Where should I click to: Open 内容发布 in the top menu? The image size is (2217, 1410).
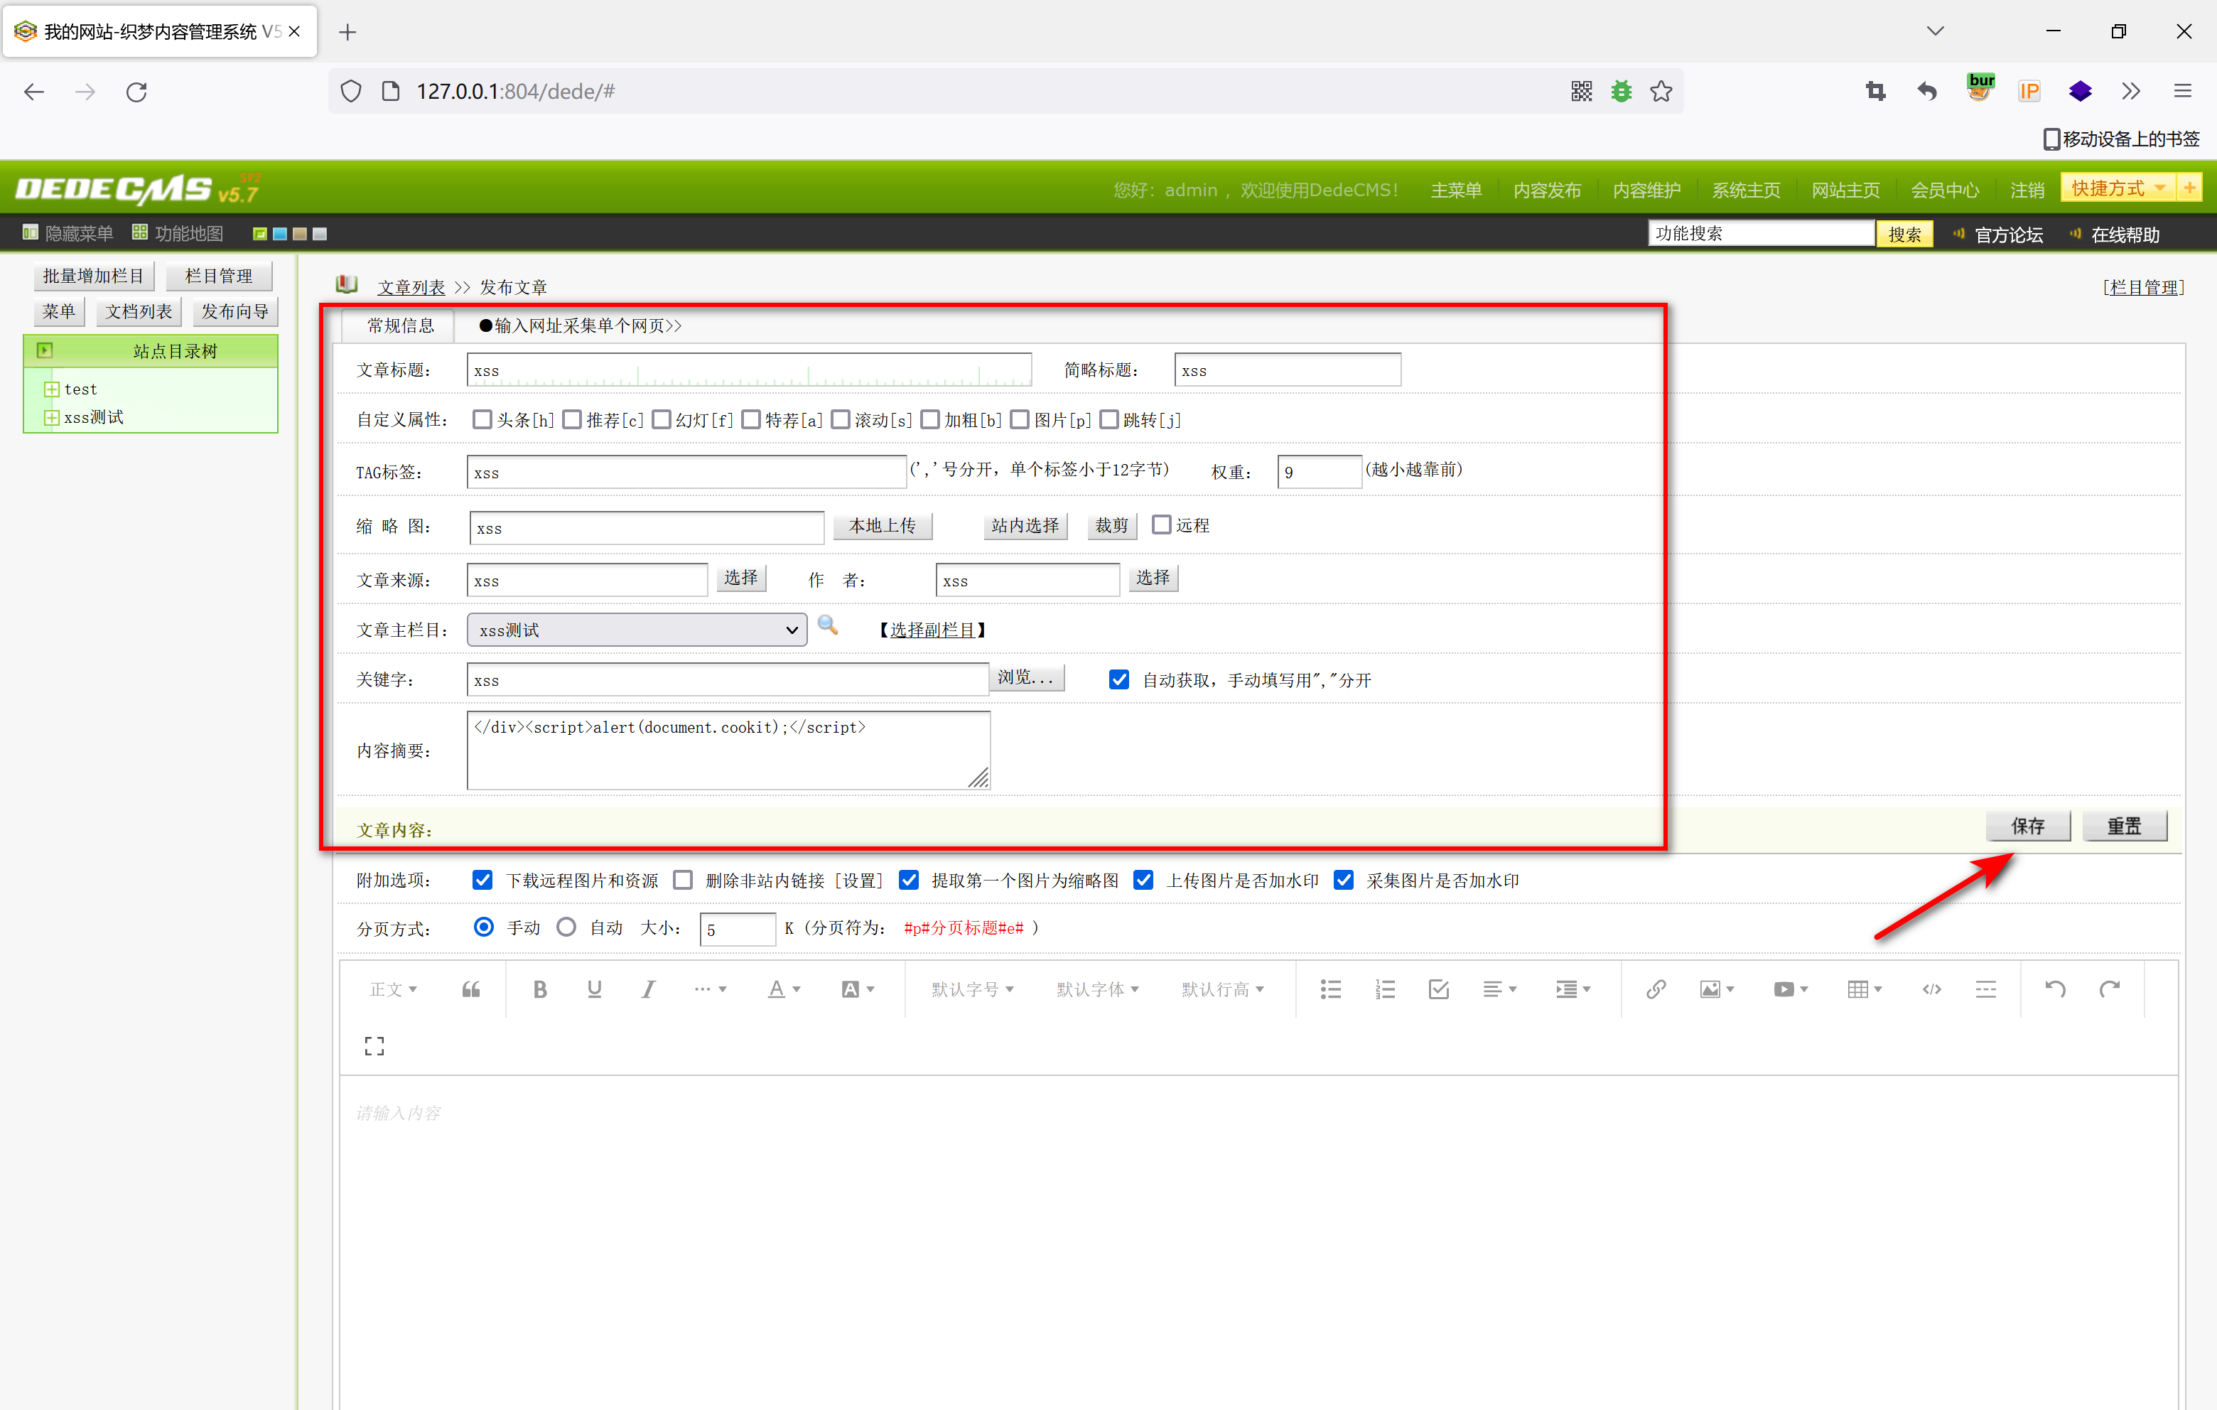coord(1547,190)
